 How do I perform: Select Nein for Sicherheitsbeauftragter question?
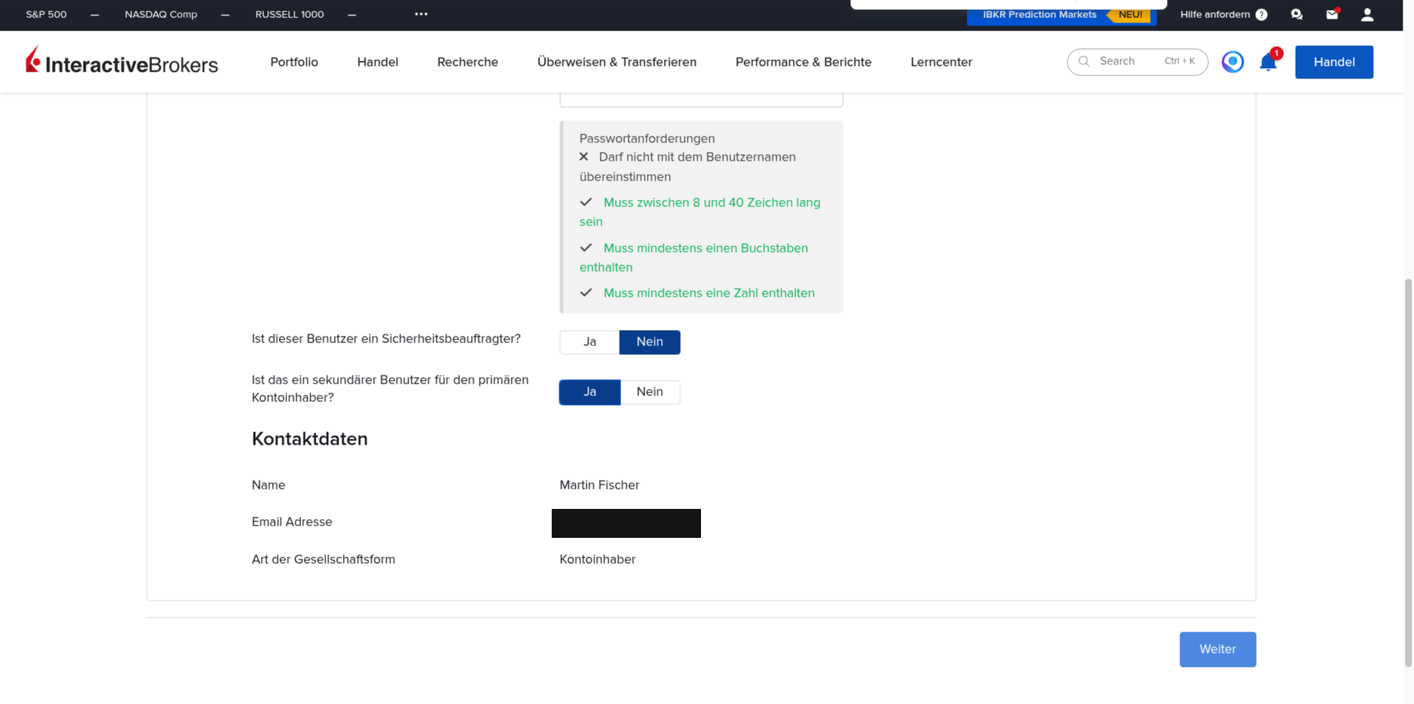[x=649, y=342]
